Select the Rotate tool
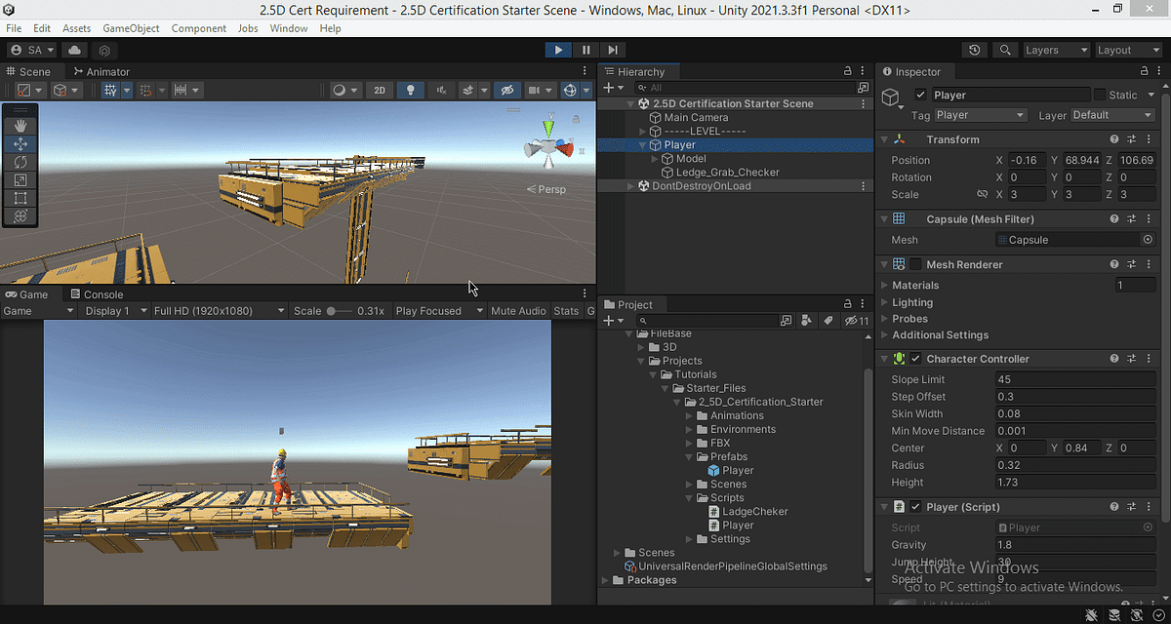 point(20,162)
